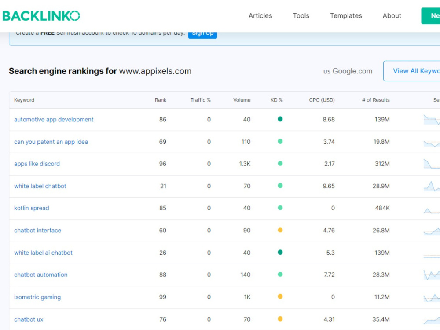The image size is (440, 330).
Task: Click the View All Keywords button
Action: click(412, 71)
